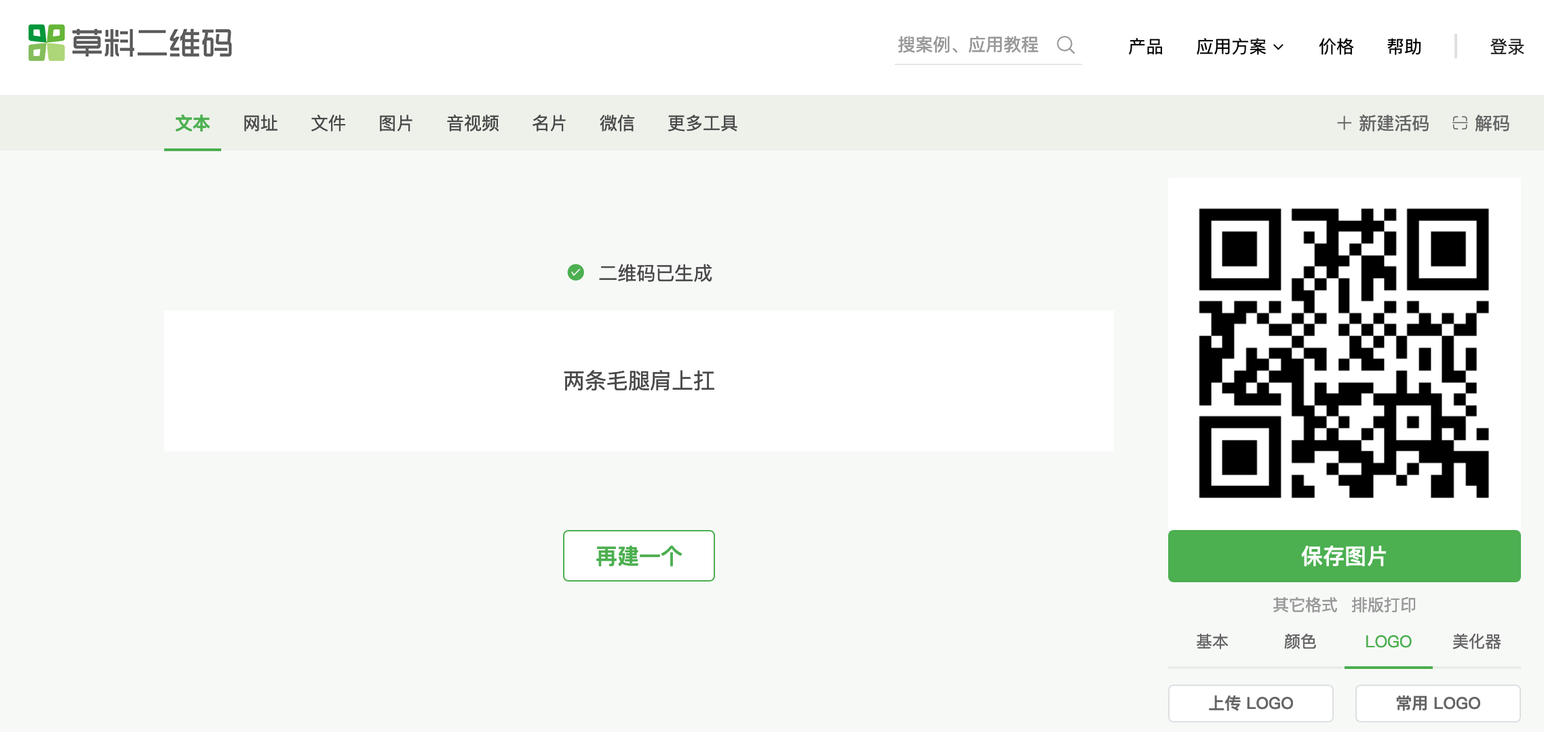Image resolution: width=1544 pixels, height=732 pixels.
Task: Click the 草料二维码 logo icon
Action: pos(46,43)
